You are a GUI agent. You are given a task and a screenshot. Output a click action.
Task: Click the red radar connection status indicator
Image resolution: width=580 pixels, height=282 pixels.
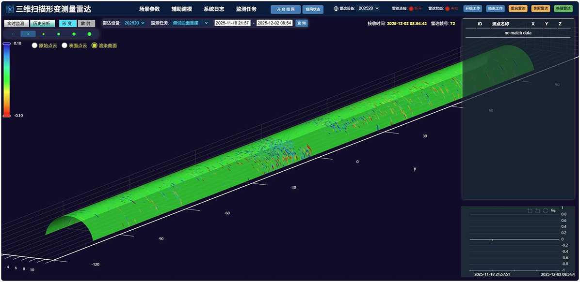pos(411,9)
